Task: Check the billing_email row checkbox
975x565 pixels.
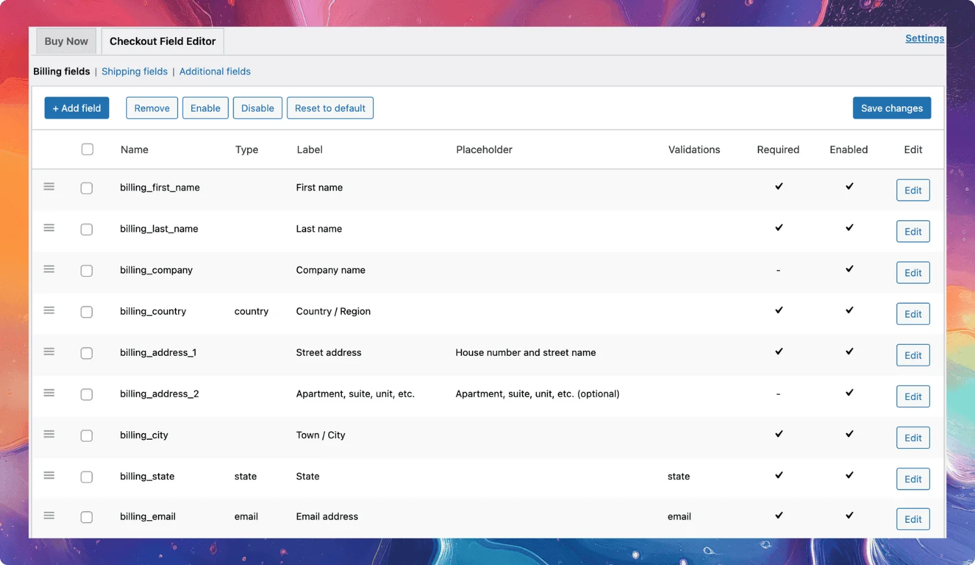Action: [x=86, y=517]
